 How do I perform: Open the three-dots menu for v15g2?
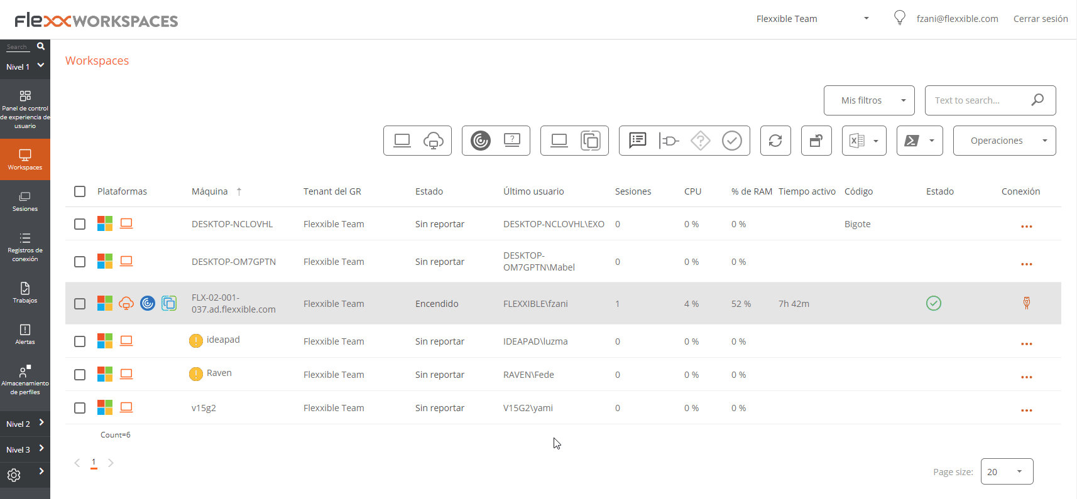pyautogui.click(x=1026, y=410)
